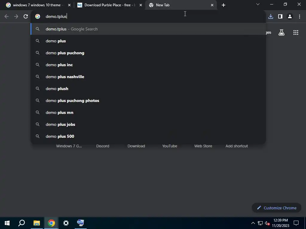Click the muted volume tray icon
The width and height of the screenshot is (306, 229).
pos(267,223)
